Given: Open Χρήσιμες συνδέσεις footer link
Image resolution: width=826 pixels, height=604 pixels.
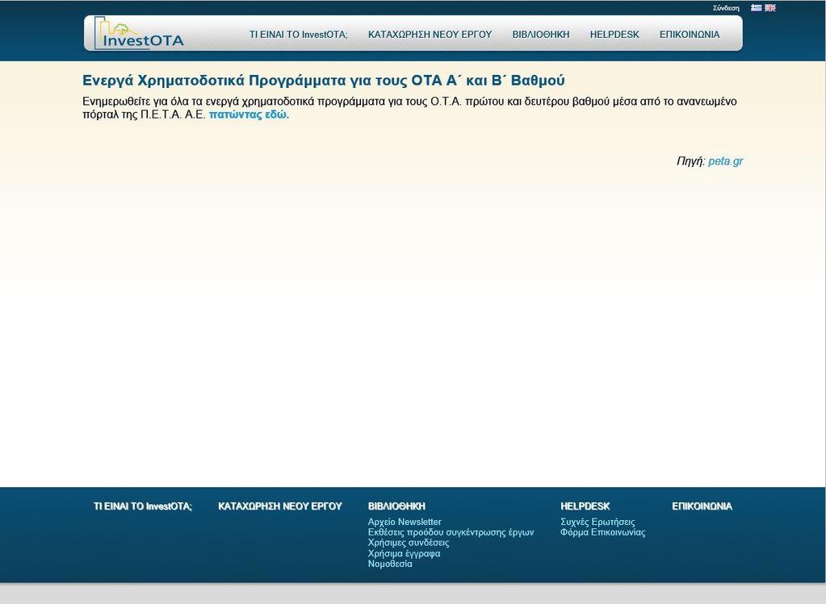Looking at the screenshot, I should click(x=409, y=543).
